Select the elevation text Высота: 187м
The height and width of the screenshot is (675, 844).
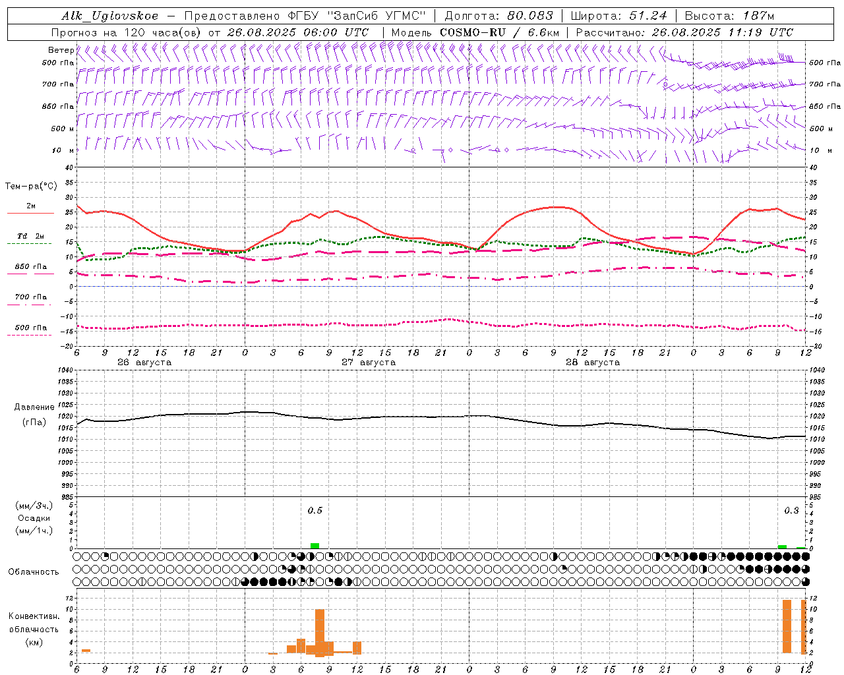729,16
